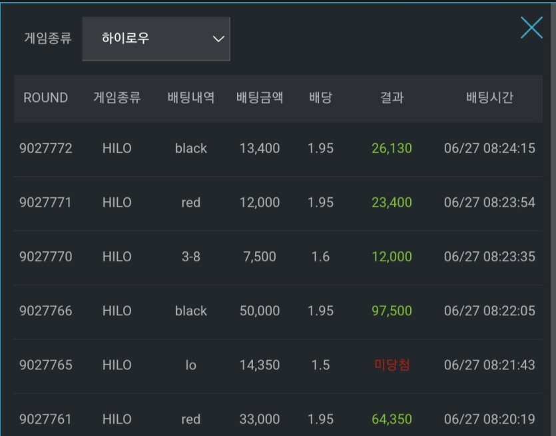Viewport: 556px width, 436px height.
Task: Click the bet amount 14,350
Action: click(x=260, y=365)
